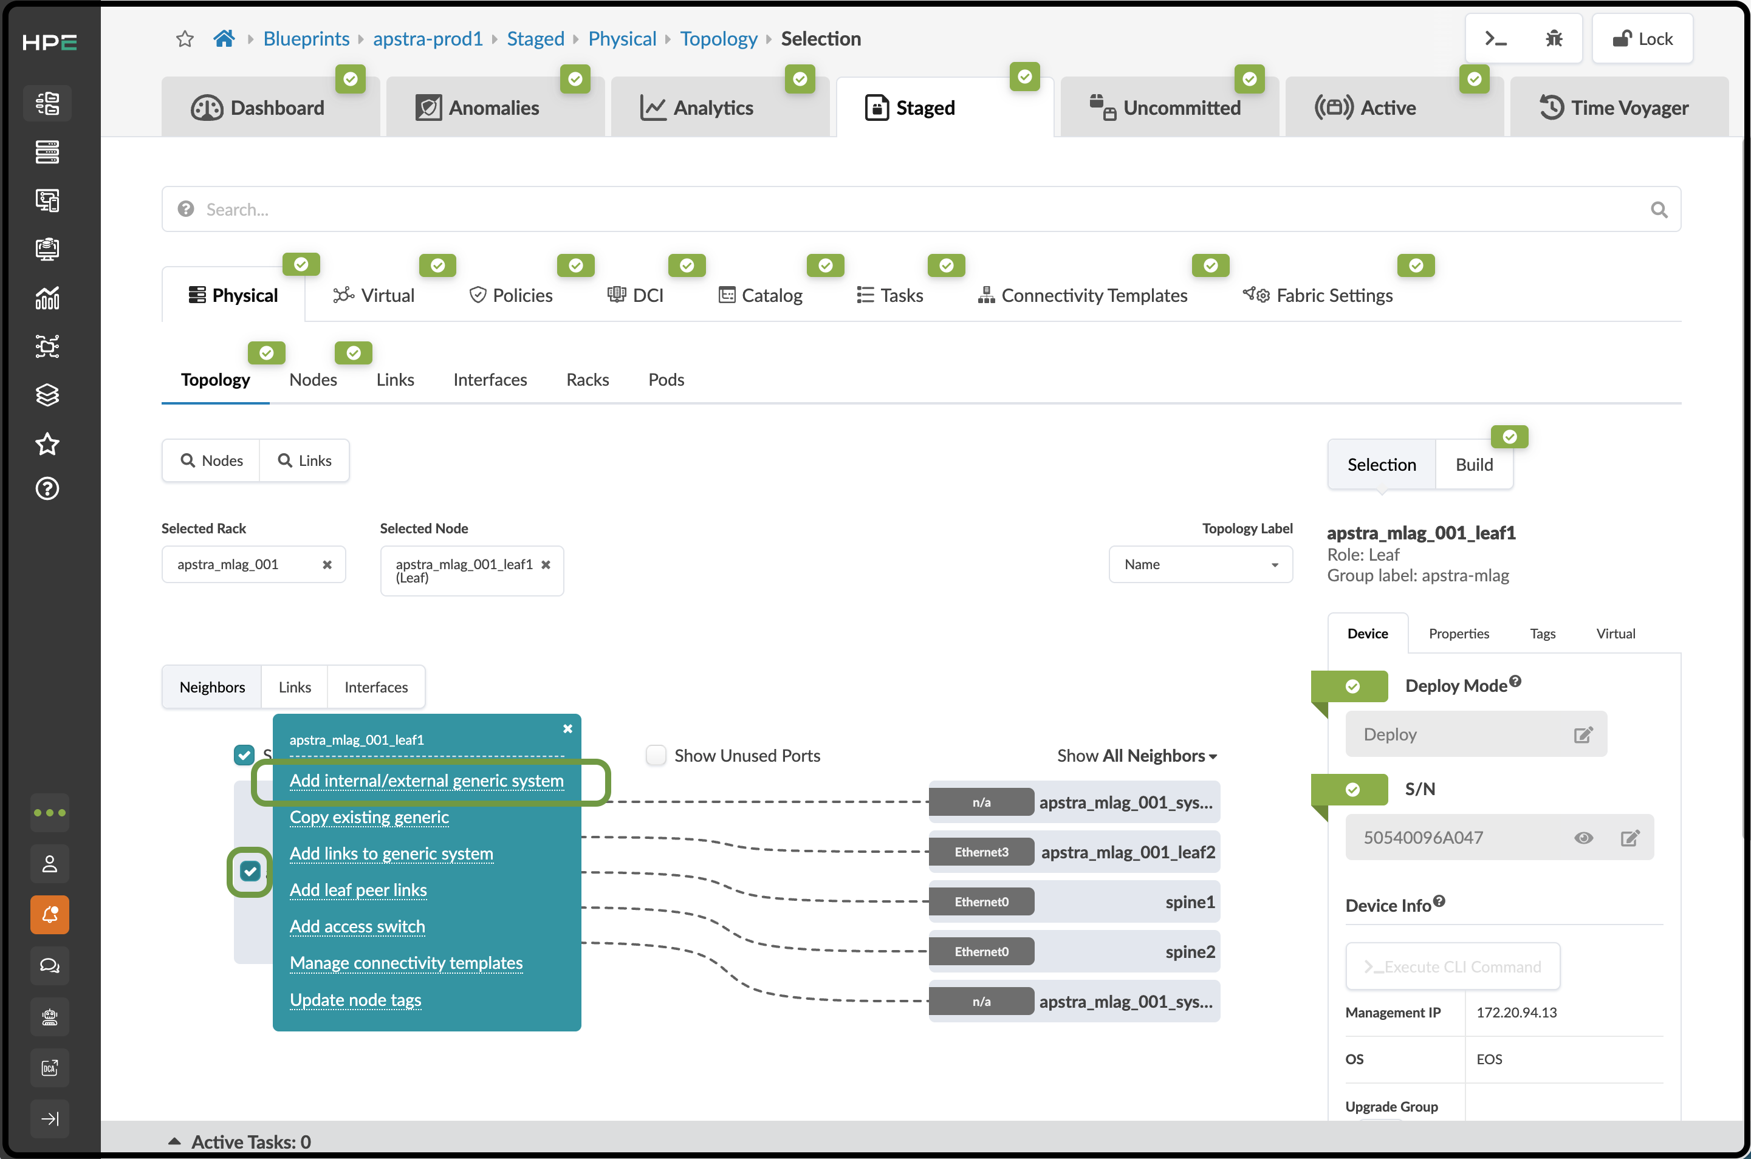Click the Lock button

(x=1642, y=38)
